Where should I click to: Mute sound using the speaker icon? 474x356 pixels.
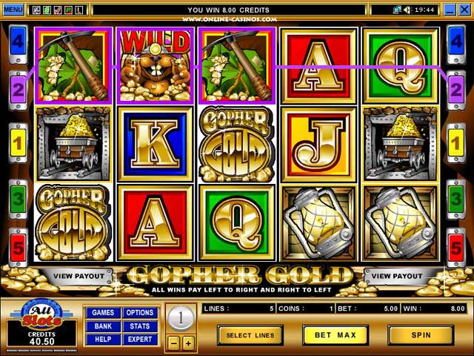pos(407,10)
